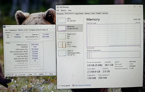Click the Resource Monitor gauge icon
The width and height of the screenshot is (145, 92).
tap(73, 85)
